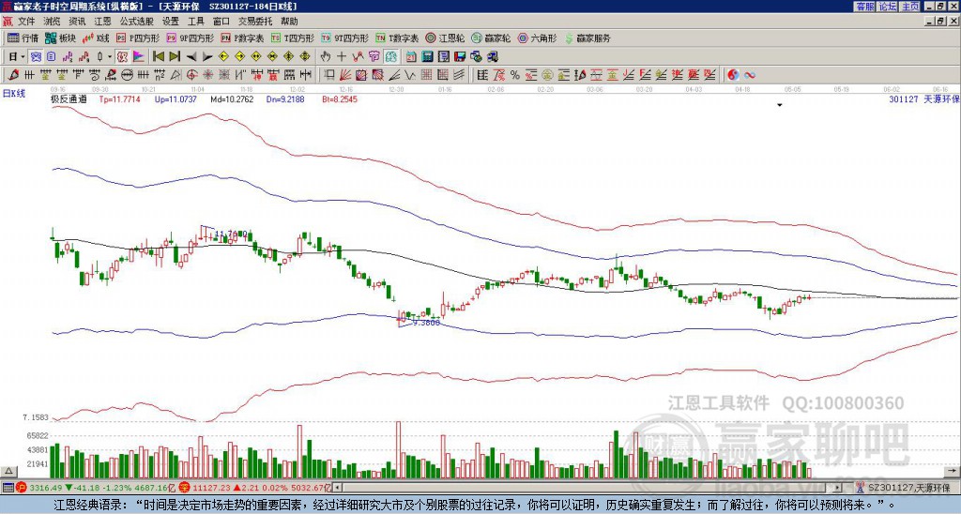Open the 帮助 menu

tap(289, 22)
